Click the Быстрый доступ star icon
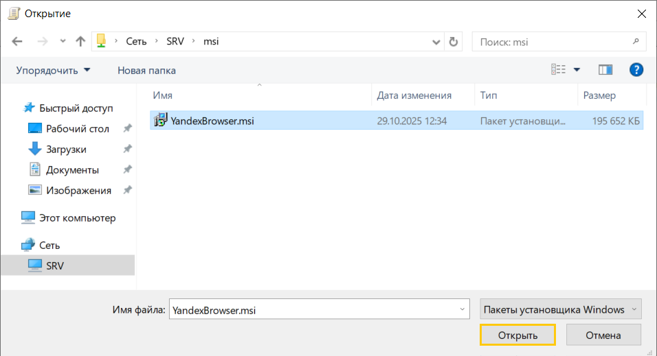This screenshot has width=657, height=356. click(x=29, y=108)
